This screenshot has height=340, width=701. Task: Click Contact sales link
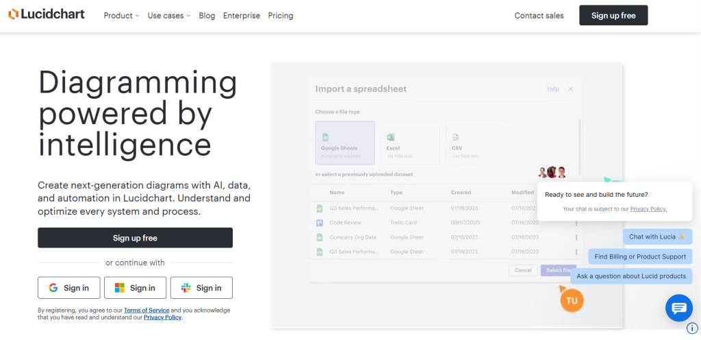click(539, 16)
